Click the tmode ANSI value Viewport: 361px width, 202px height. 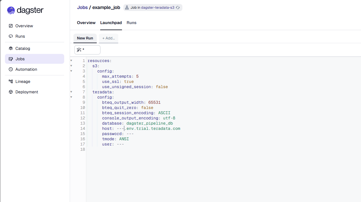tap(124, 139)
